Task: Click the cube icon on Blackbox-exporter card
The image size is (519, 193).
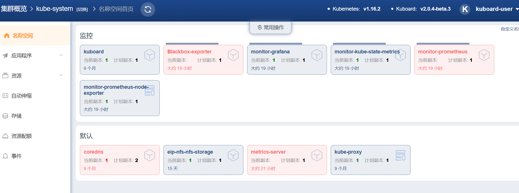Action: pyautogui.click(x=233, y=55)
